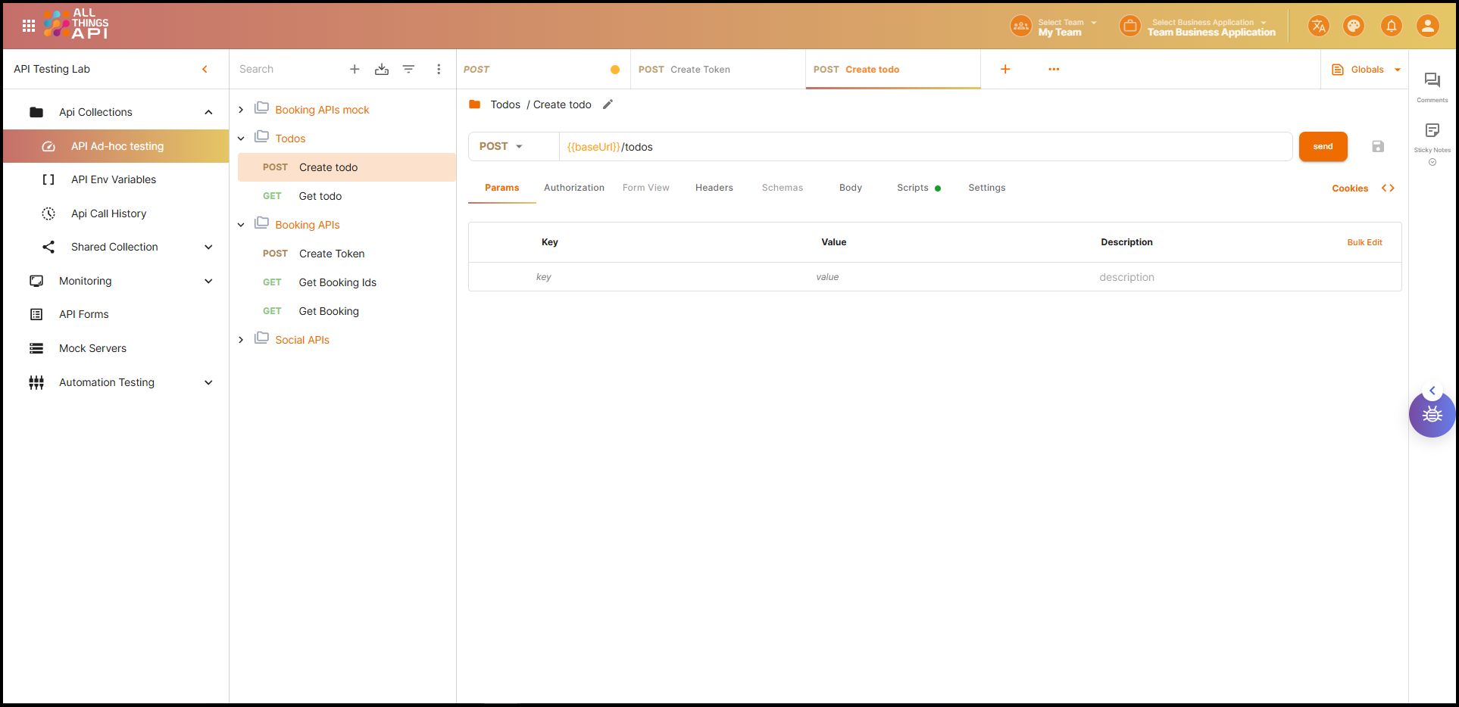Viewport: 1459px width, 707px height.
Task: Click the request URL input field
Action: [x=924, y=147]
